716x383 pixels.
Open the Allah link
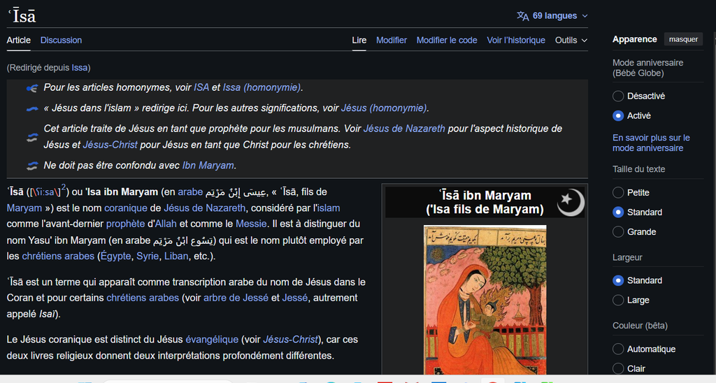165,224
